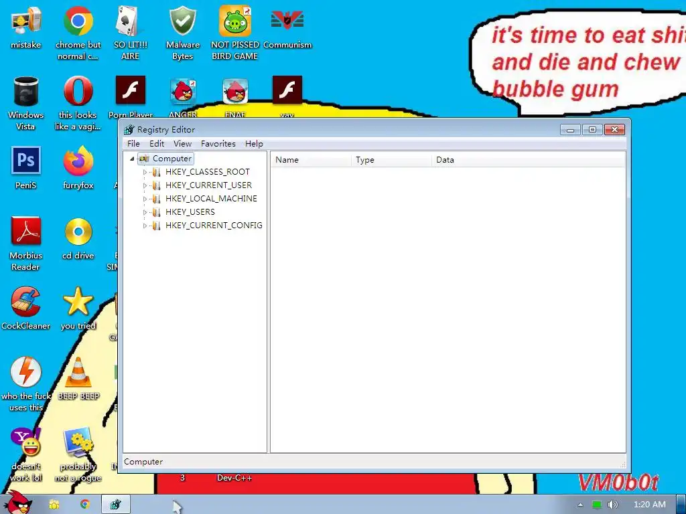Open the View menu
The image size is (686, 514).
tap(182, 144)
